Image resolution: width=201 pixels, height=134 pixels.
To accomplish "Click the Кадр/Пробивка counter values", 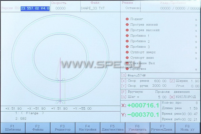I will click(180, 8).
